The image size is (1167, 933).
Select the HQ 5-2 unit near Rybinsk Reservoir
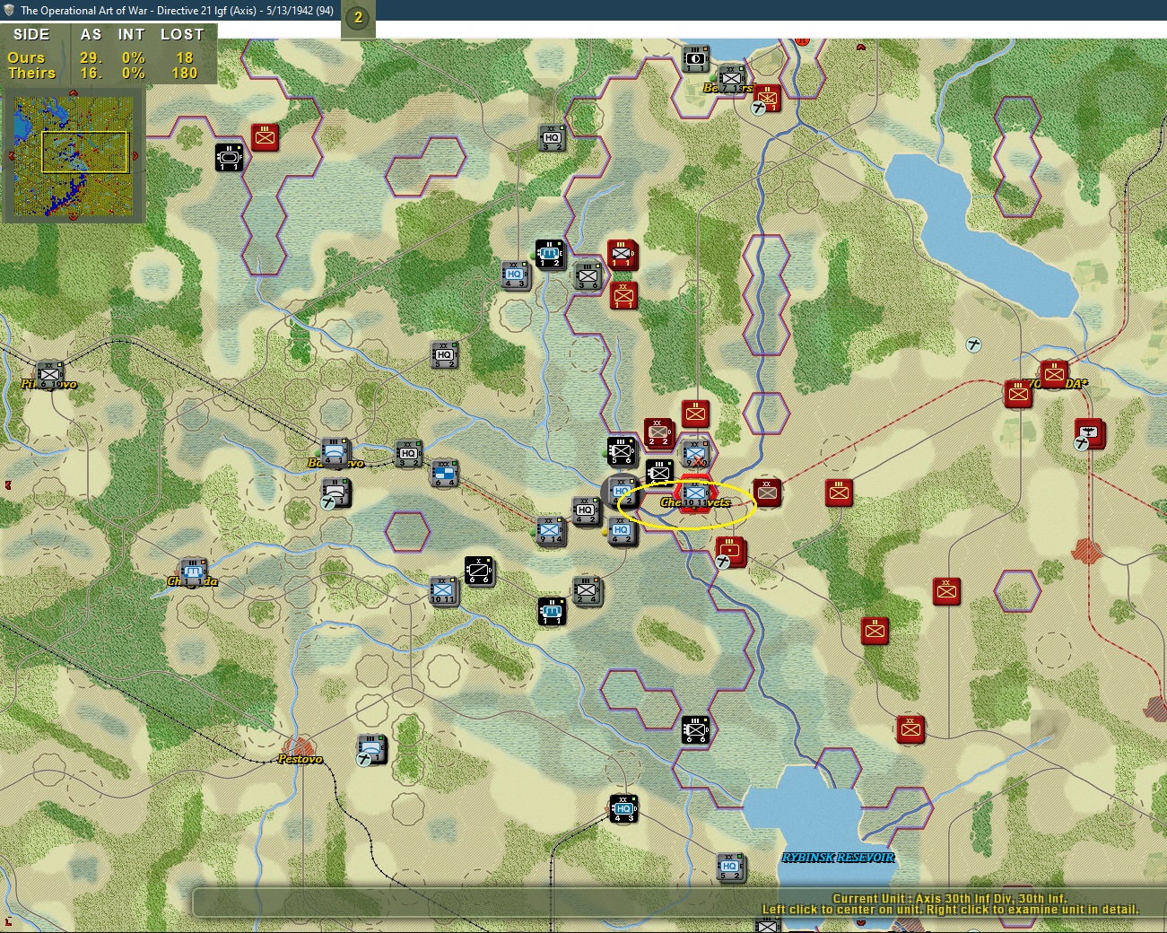point(730,868)
